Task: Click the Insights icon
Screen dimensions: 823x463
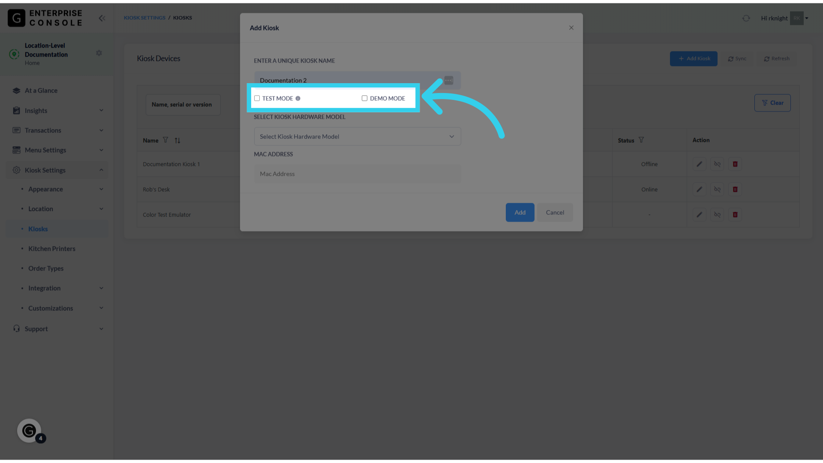Action: point(16,111)
